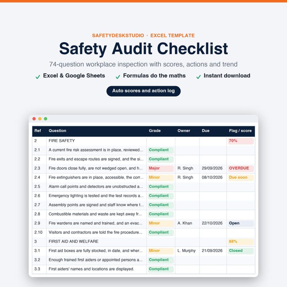
Task: Click question 'Alarm call points and detectors'
Action: [x=95, y=187]
